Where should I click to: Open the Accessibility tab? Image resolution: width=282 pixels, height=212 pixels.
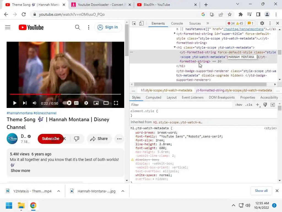coord(269,97)
